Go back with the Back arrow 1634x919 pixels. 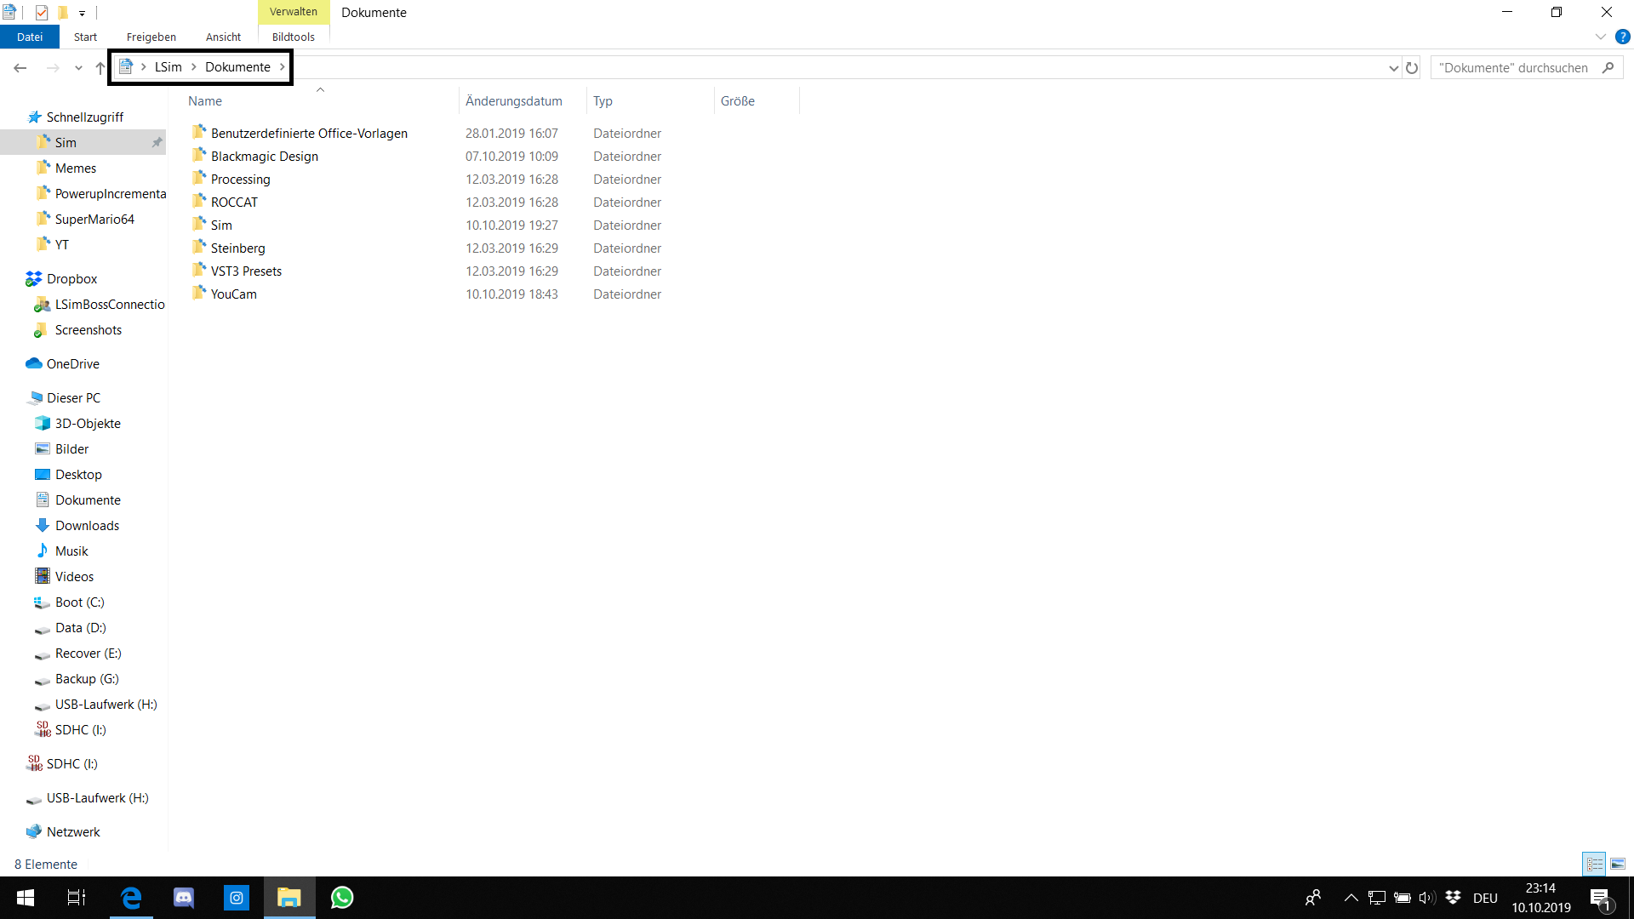tap(20, 68)
